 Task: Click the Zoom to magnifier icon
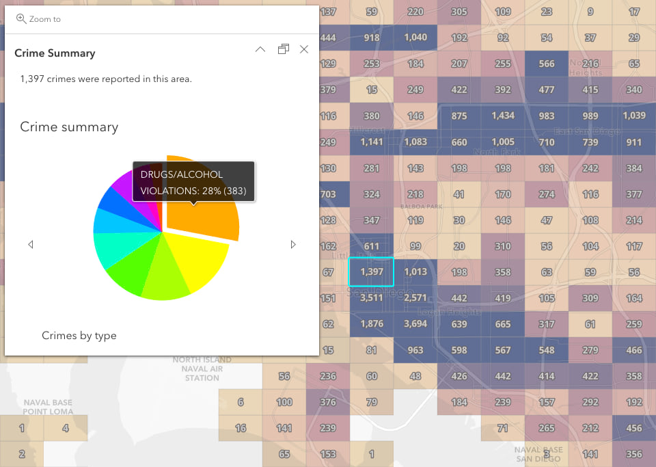pos(21,19)
